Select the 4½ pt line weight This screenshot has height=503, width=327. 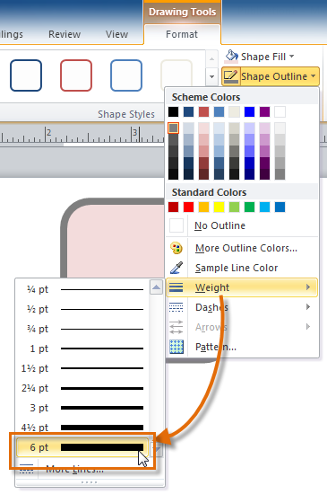(82, 428)
